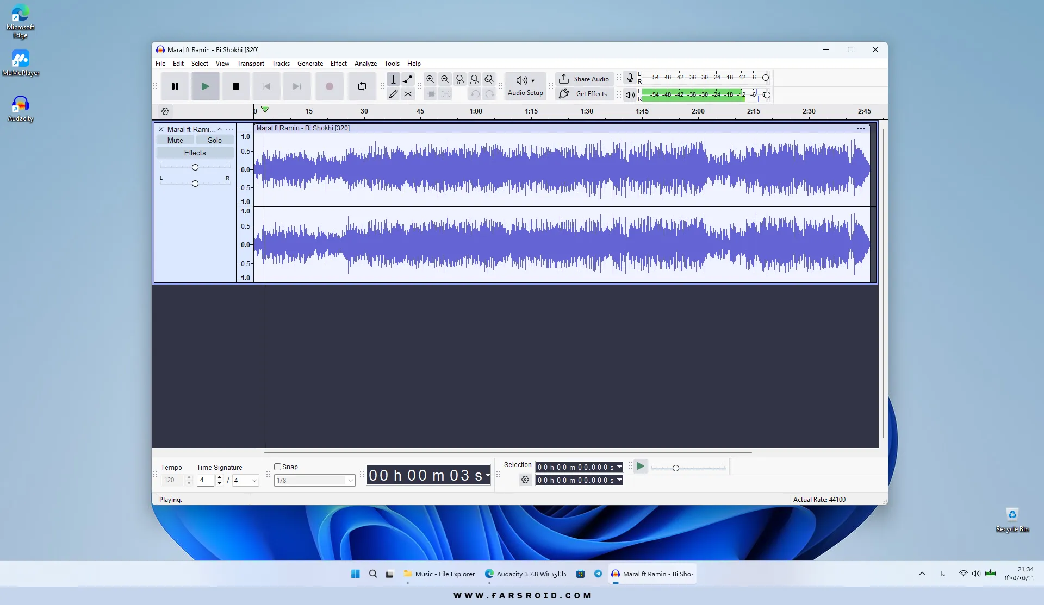This screenshot has width=1044, height=605.
Task: Enable the Snap checkbox
Action: click(x=277, y=467)
